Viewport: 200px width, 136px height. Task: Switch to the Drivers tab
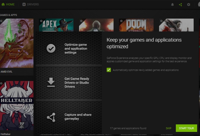(30, 5)
